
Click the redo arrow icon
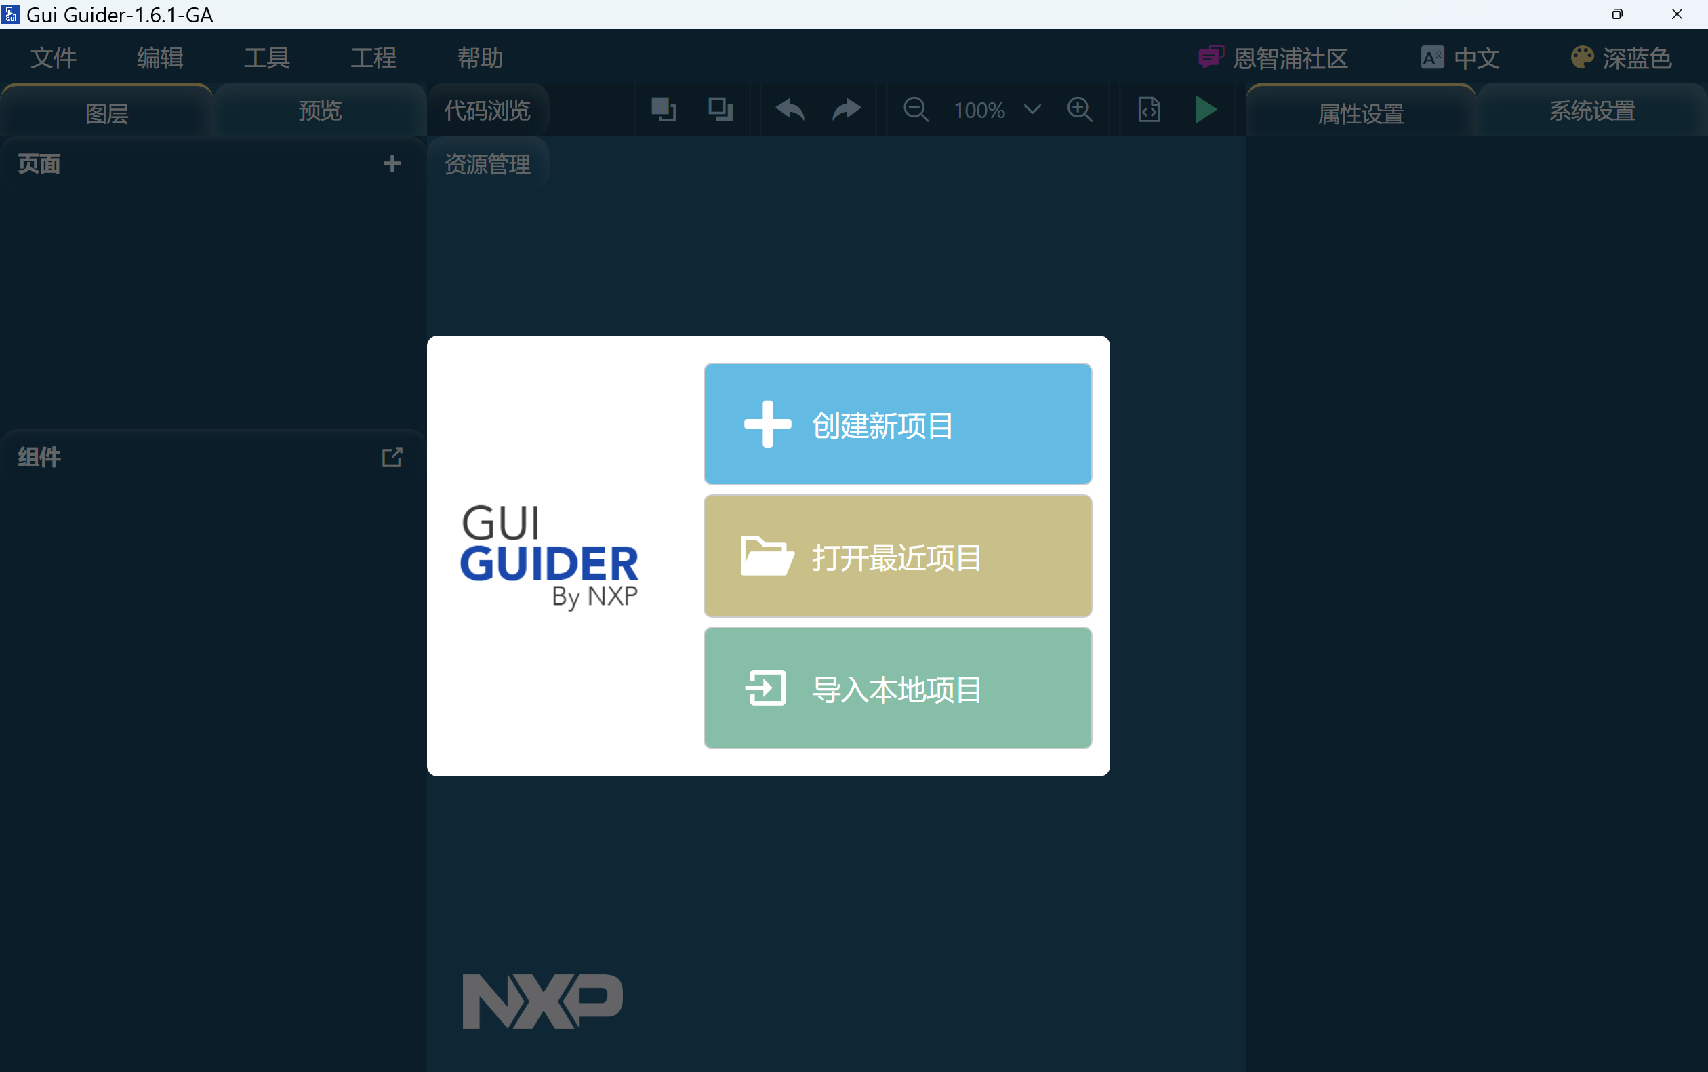coord(846,109)
